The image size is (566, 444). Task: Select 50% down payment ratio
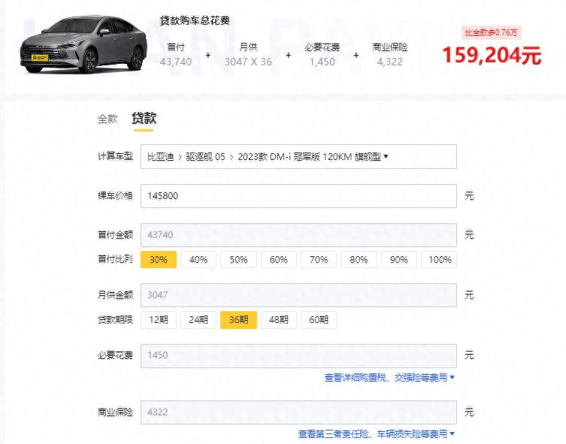(238, 260)
